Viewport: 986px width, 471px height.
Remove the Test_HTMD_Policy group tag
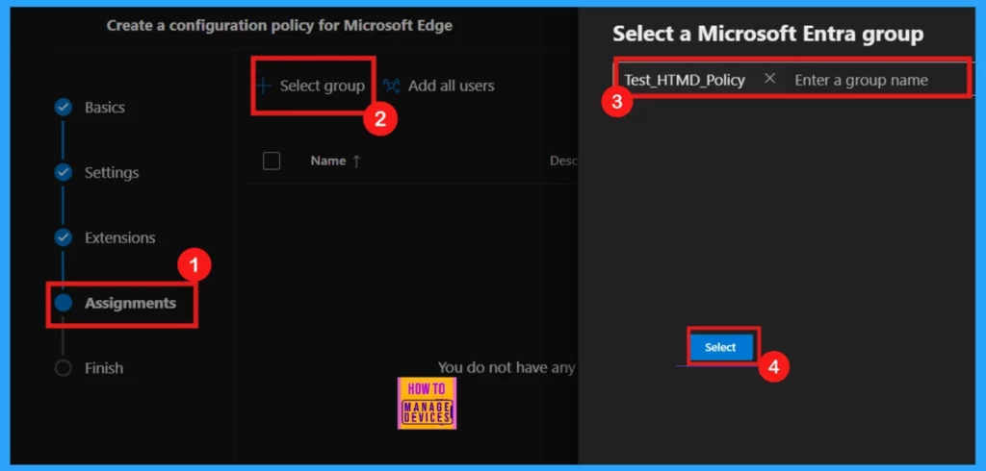[x=769, y=79]
